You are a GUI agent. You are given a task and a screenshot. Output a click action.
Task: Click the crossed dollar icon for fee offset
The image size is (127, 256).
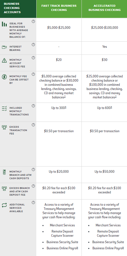(4, 77)
